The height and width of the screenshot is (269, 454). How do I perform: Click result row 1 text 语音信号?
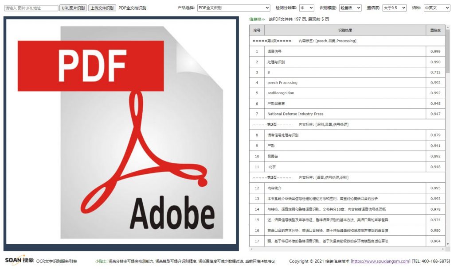274,51
